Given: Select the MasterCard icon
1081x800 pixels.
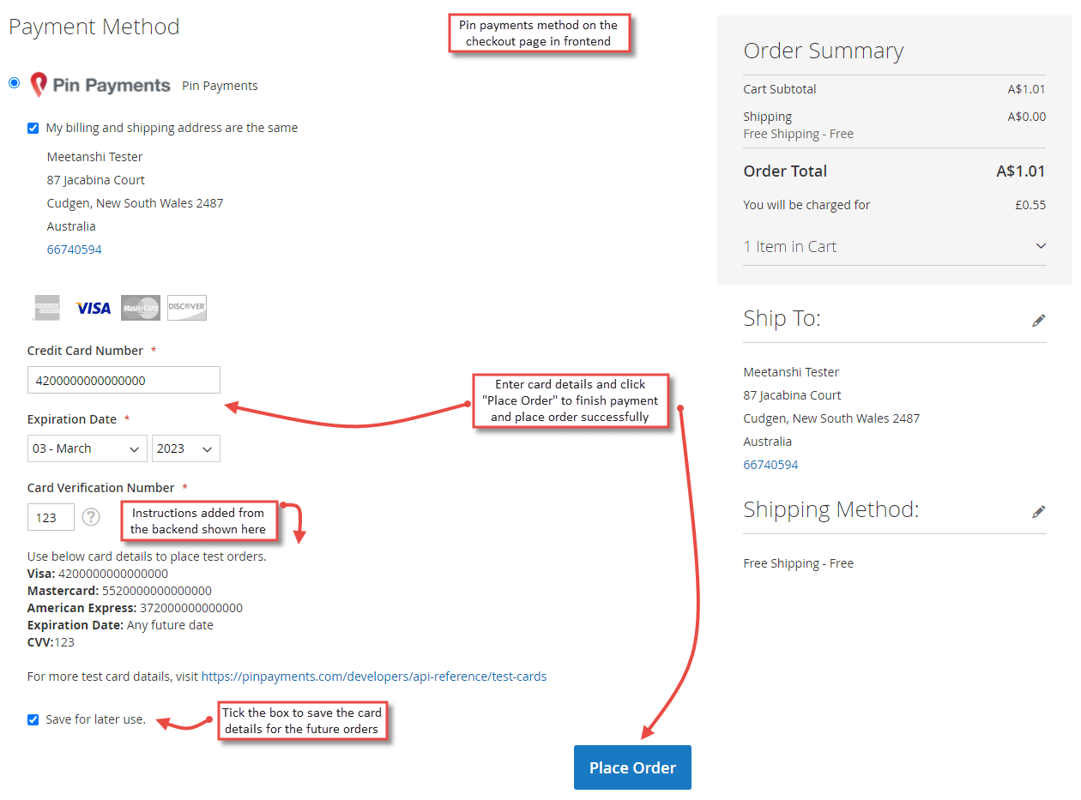Looking at the screenshot, I should [x=140, y=307].
